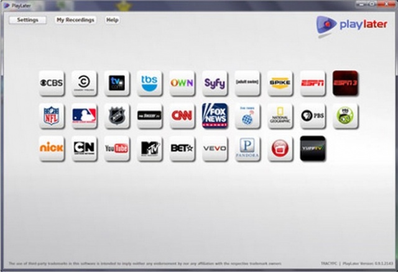
Task: Open the My Recordings section
Action: point(75,20)
